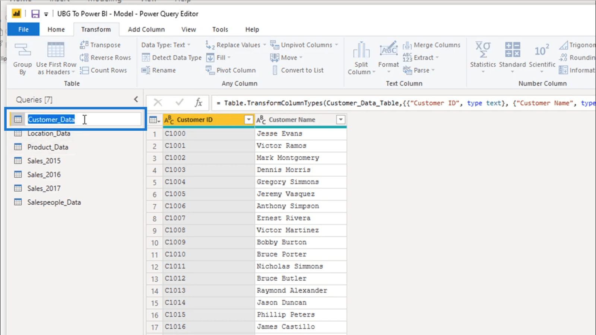Screen dimensions: 596x335
Task: Select the Product_Data query
Action: click(48, 147)
